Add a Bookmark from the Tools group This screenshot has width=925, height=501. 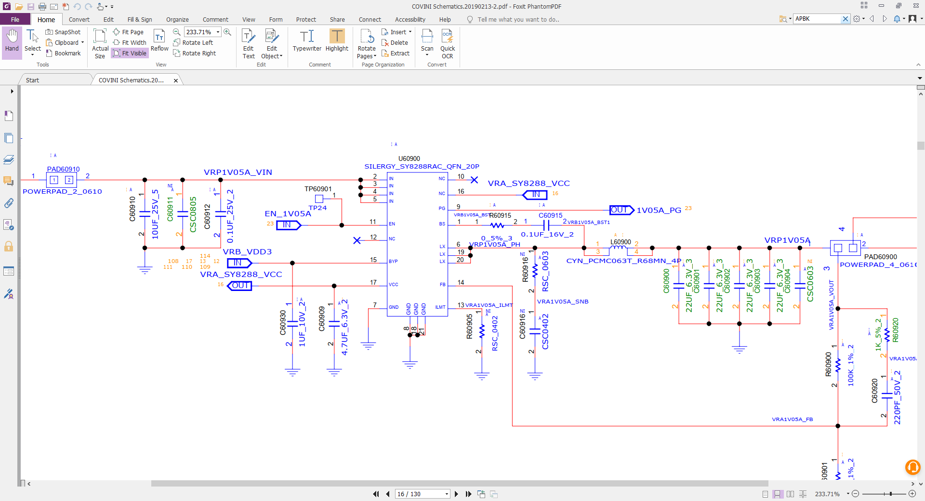tap(63, 53)
